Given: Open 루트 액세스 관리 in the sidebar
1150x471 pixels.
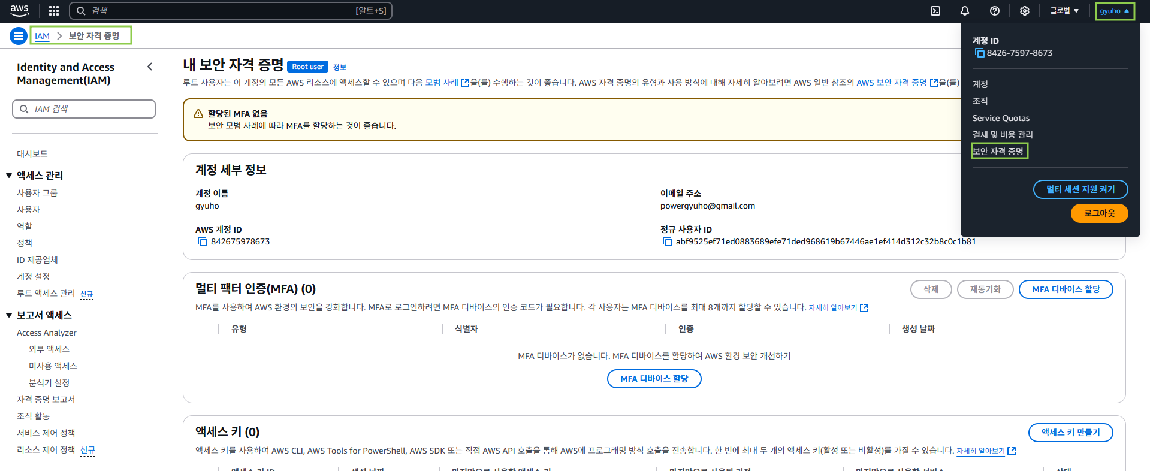Looking at the screenshot, I should [46, 294].
